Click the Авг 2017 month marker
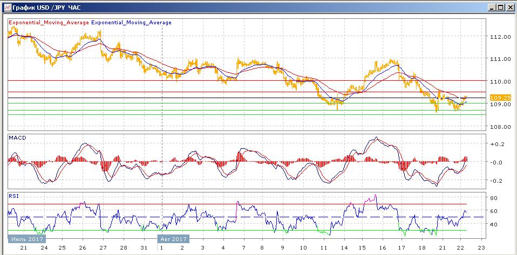 tap(173, 239)
